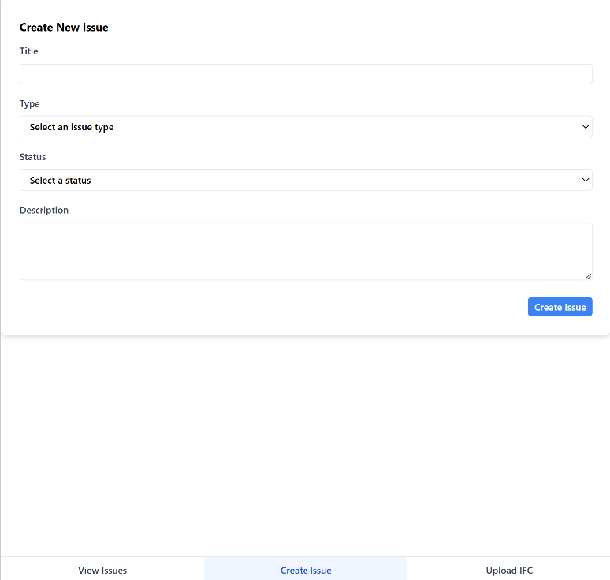Screen dimensions: 610x580
Task: Open the 'Select a status' dropdown
Action: coord(306,181)
